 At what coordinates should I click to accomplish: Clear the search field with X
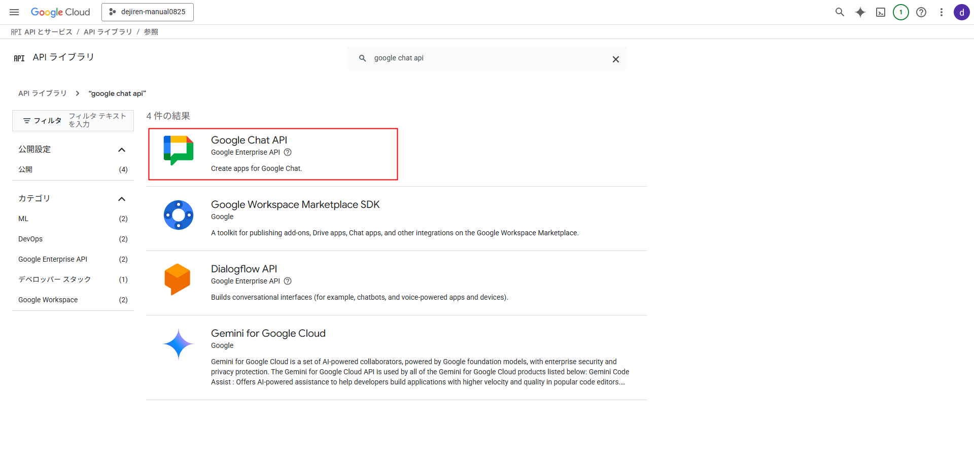tap(615, 59)
